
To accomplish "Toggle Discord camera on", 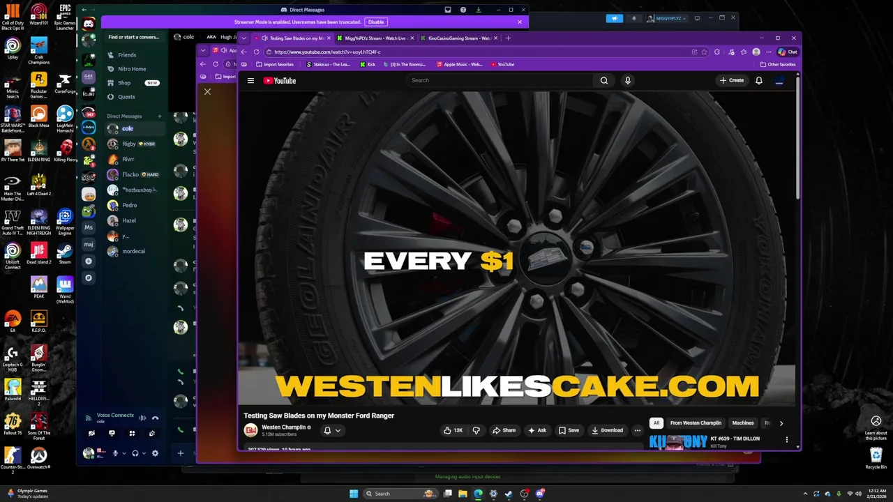I will tap(91, 433).
